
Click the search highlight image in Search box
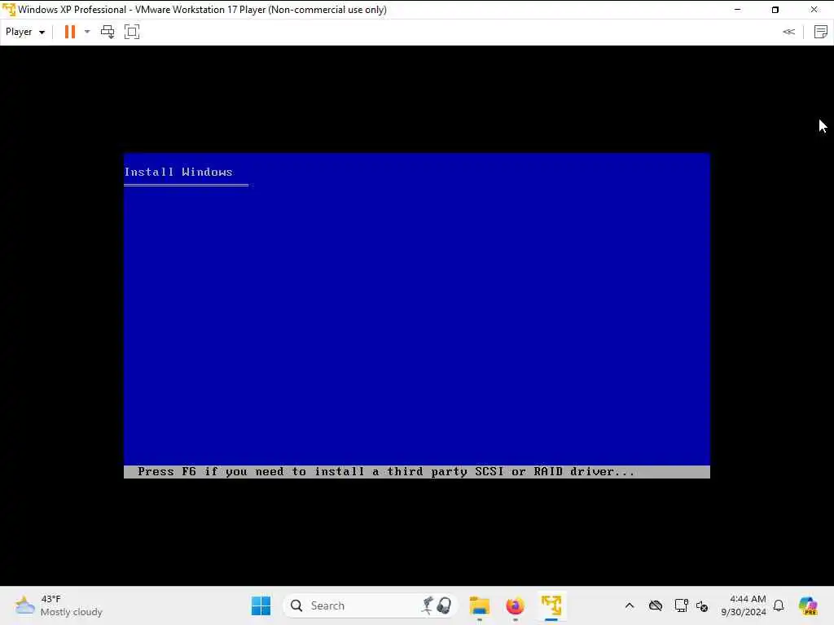437,605
